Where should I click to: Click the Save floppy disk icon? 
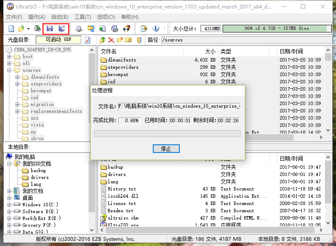click(x=50, y=29)
